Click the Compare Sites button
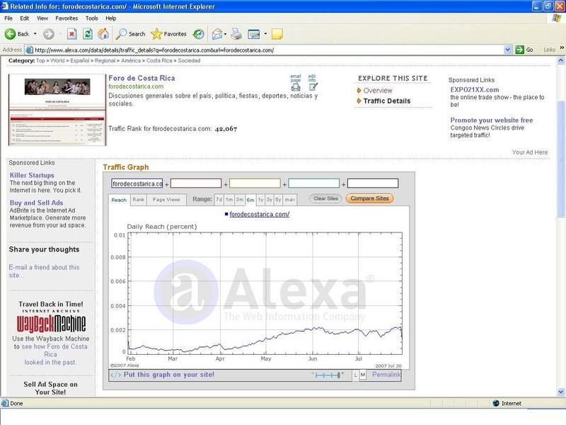 [369, 198]
